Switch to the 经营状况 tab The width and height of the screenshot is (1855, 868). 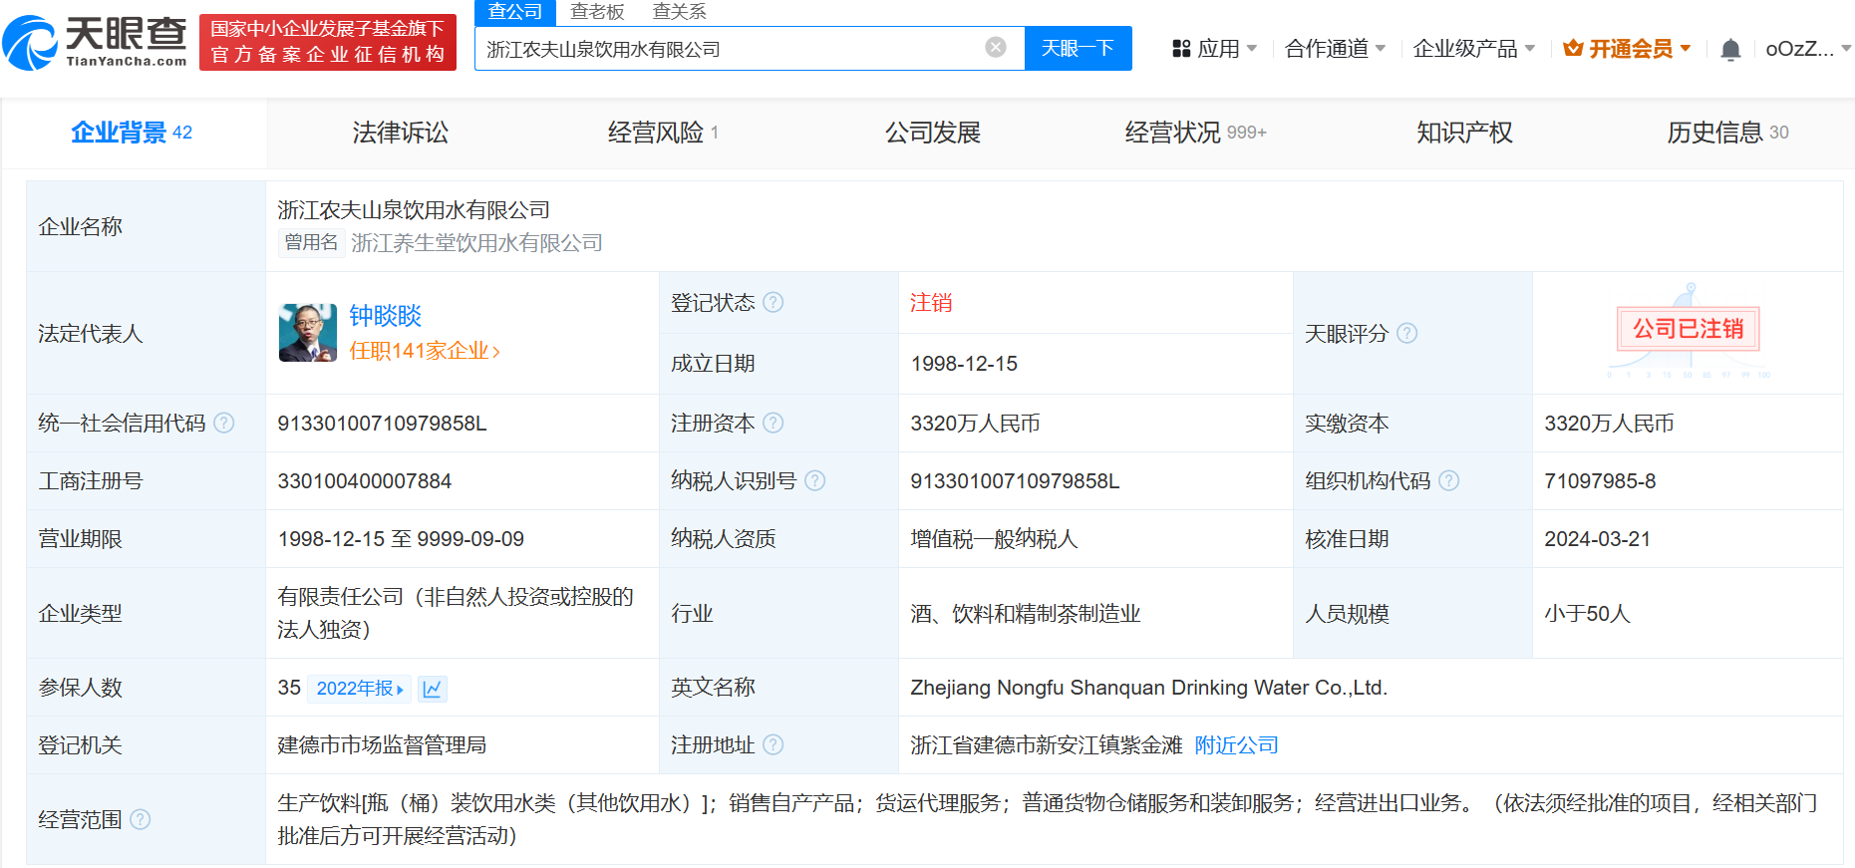pyautogui.click(x=1195, y=133)
